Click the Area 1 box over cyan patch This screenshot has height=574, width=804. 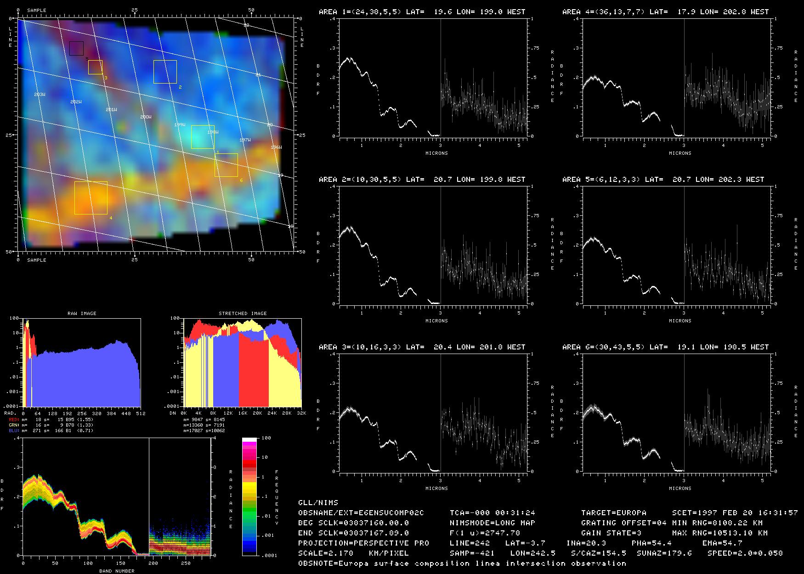[x=203, y=137]
